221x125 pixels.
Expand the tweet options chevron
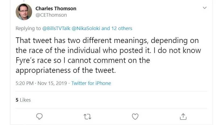pos(204,8)
